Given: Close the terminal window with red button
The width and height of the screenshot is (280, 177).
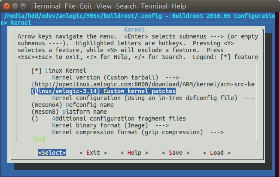Looking at the screenshot, I should coord(6,6).
